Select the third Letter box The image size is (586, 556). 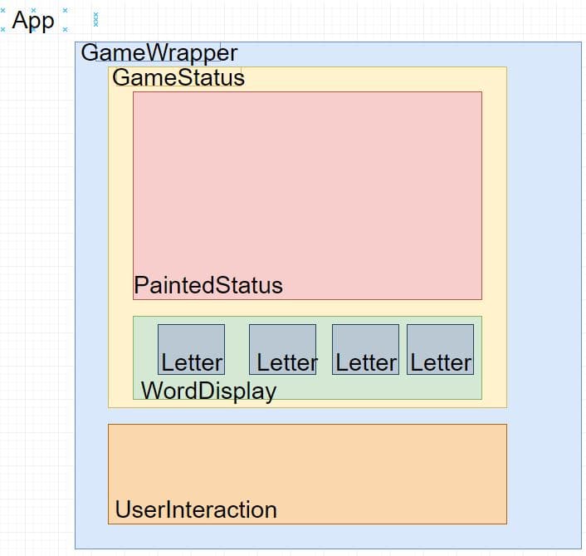(365, 349)
